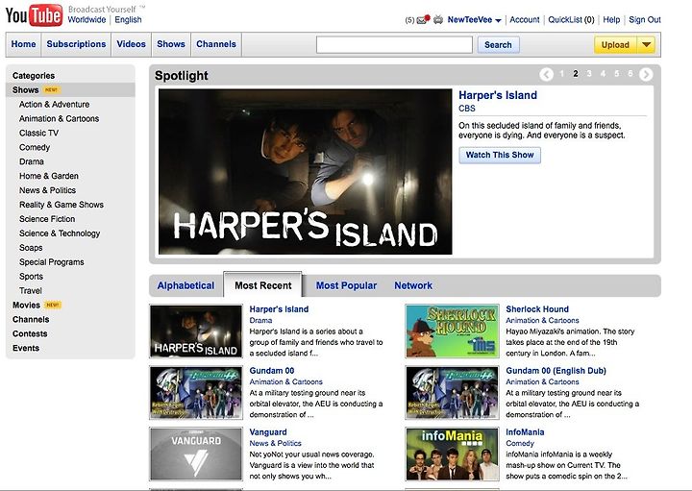The width and height of the screenshot is (692, 491).
Task: Open the Subscriptions nav tab
Action: point(76,44)
